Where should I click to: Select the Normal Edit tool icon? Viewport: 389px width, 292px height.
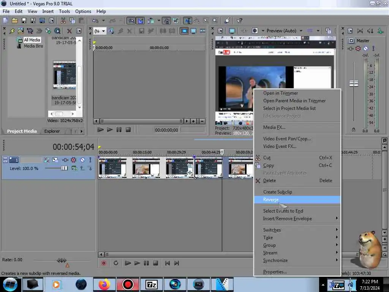(x=188, y=21)
